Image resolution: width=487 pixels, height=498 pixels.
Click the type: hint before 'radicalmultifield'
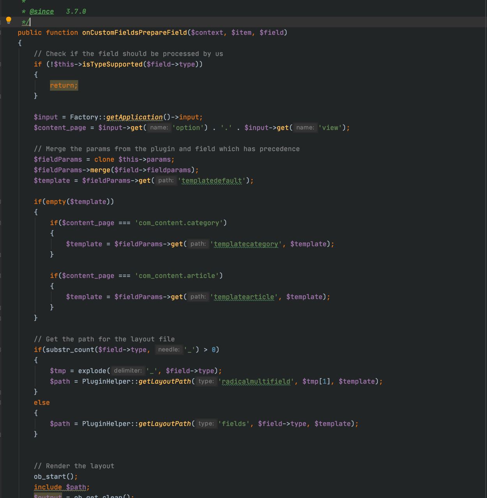pyautogui.click(x=206, y=381)
